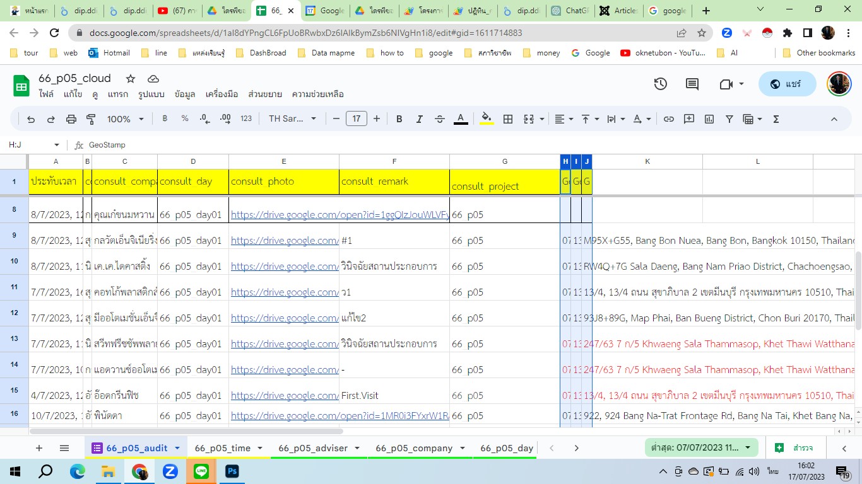The width and height of the screenshot is (862, 484).
Task: Format as percent
Action: 185,118
